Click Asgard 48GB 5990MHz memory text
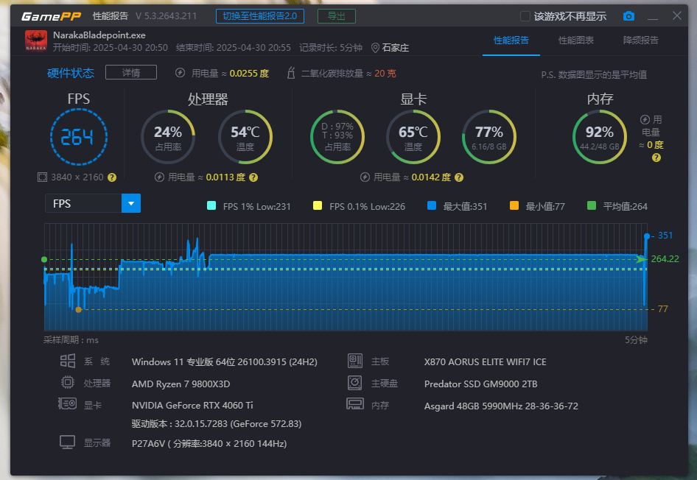This screenshot has width=697, height=480. coord(501,406)
